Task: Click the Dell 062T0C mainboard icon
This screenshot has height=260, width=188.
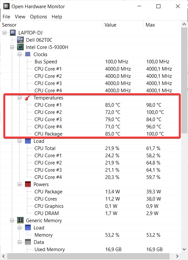Action: [x=20, y=40]
